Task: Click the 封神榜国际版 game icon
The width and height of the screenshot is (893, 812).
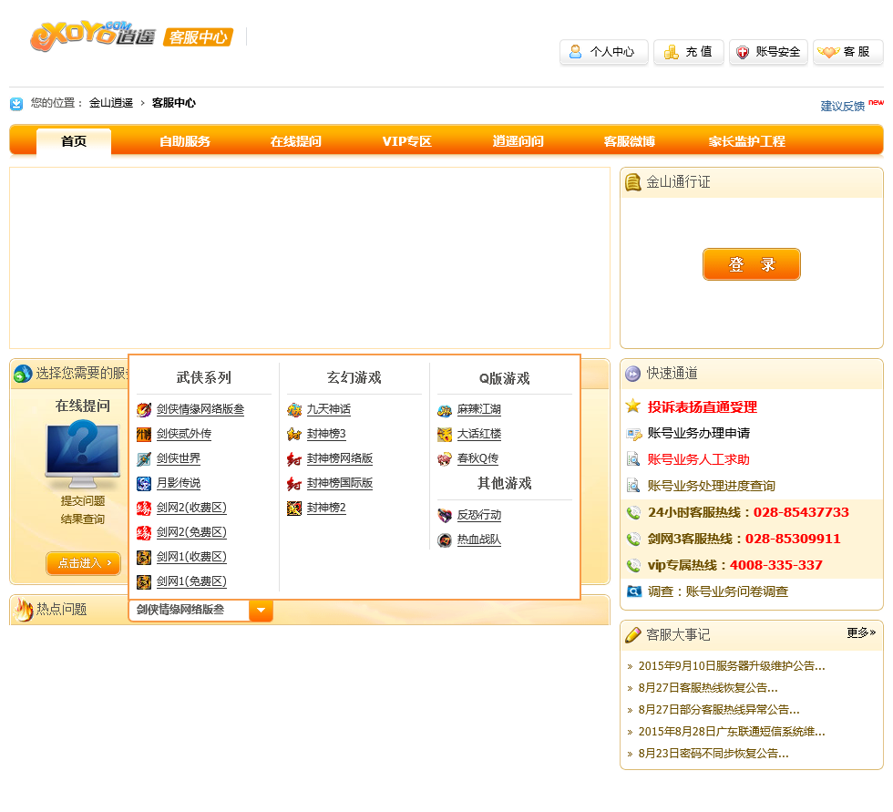Action: click(293, 483)
